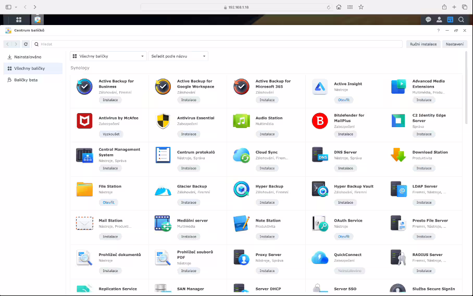The image size is (473, 296).
Task: Select the 'Nainstalováno' sidebar item
Action: (x=33, y=57)
